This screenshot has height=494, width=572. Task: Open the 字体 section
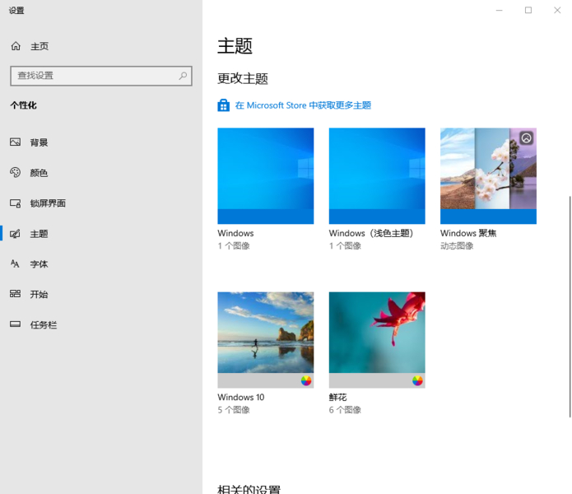pos(101,263)
